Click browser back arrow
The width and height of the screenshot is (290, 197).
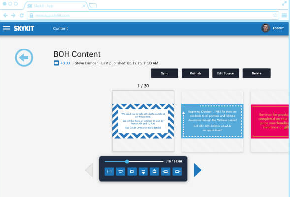point(6,15)
